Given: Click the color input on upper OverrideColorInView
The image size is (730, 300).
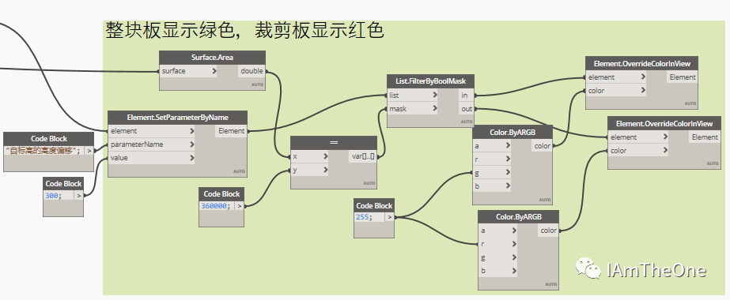Looking at the screenshot, I should pos(615,91).
